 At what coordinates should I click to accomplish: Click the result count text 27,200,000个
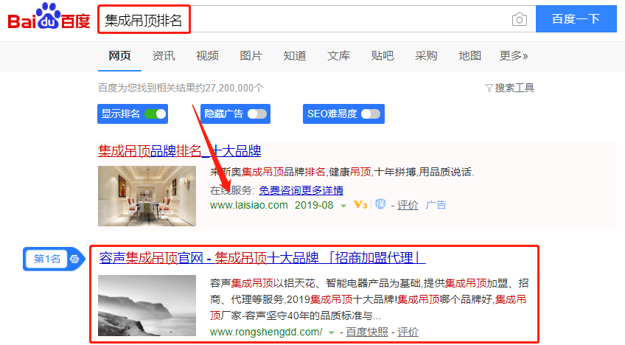click(234, 88)
